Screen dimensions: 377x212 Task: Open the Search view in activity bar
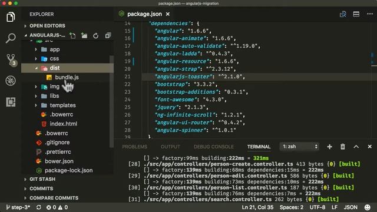(11, 38)
